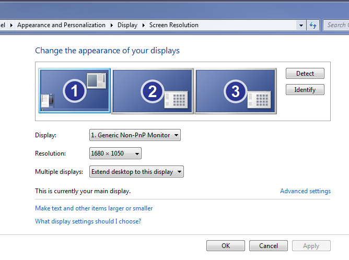Click 'This is currently your main display' text
349x260 pixels.
coord(83,191)
